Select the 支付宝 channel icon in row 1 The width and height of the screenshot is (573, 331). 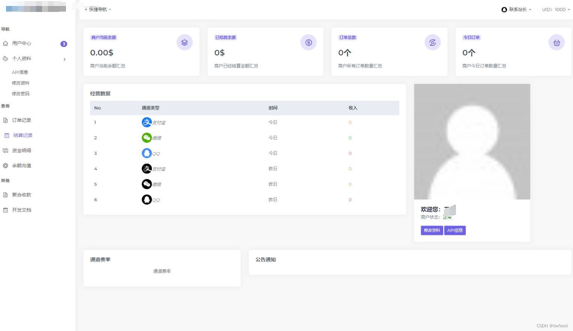(147, 122)
